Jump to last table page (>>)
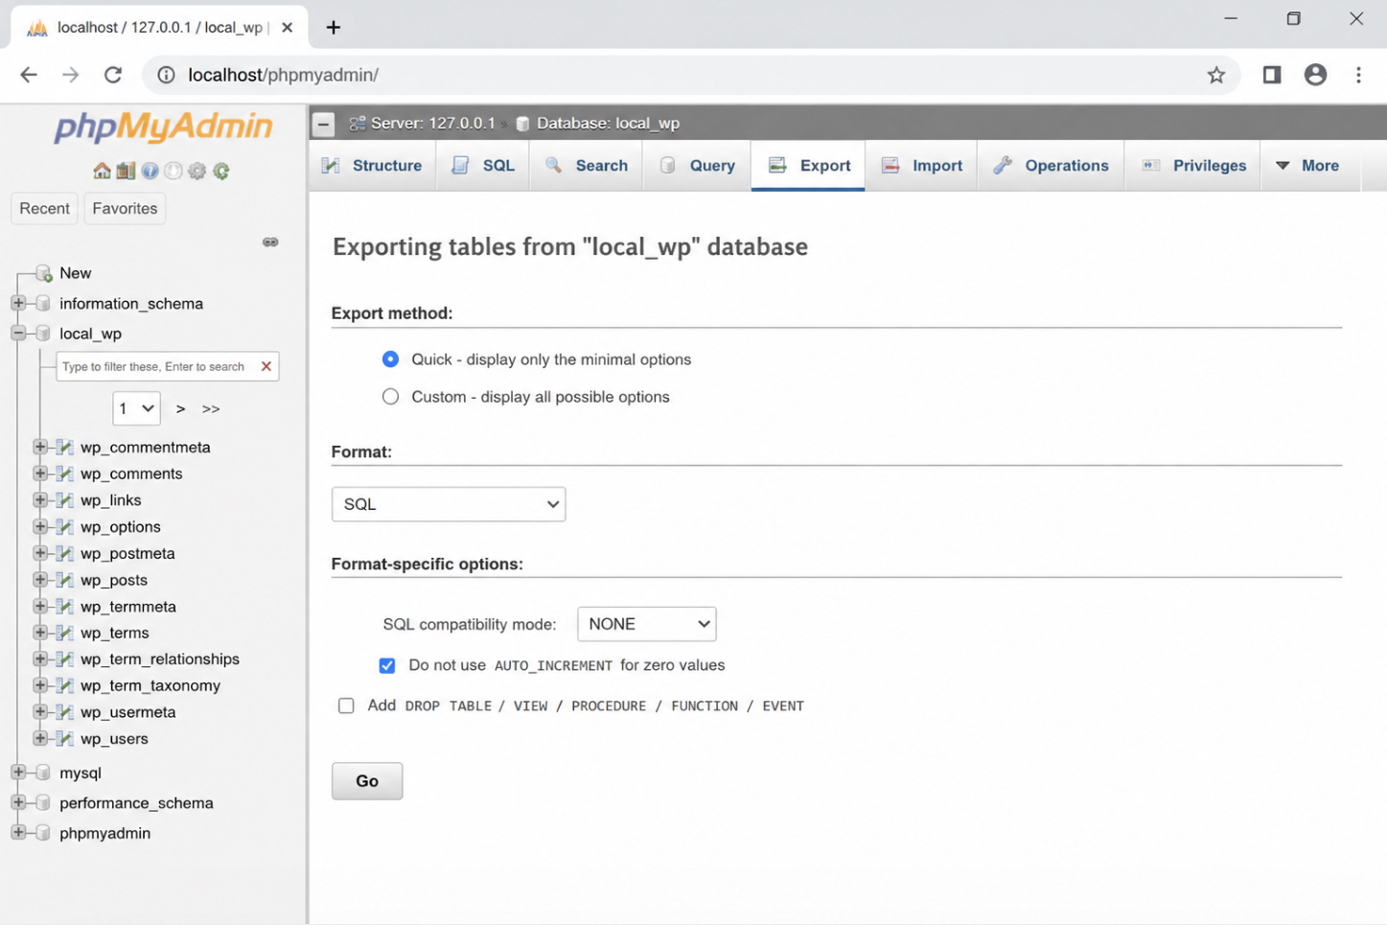Image resolution: width=1387 pixels, height=925 pixels. [211, 408]
